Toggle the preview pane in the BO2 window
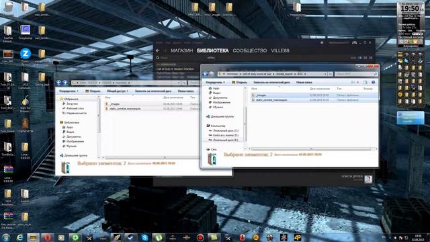This screenshot has width=430, height=242. pos(365,82)
